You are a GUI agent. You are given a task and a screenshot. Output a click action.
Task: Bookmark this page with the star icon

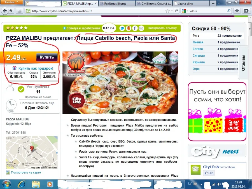tap(167, 11)
